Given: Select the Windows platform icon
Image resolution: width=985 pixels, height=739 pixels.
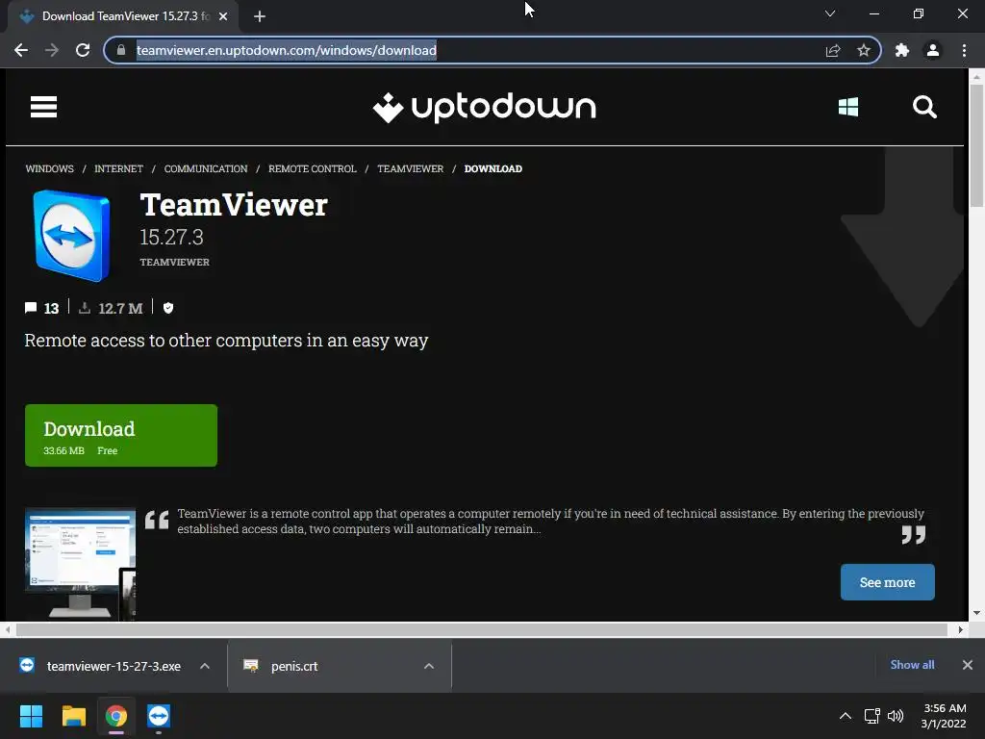Looking at the screenshot, I should pyautogui.click(x=848, y=107).
